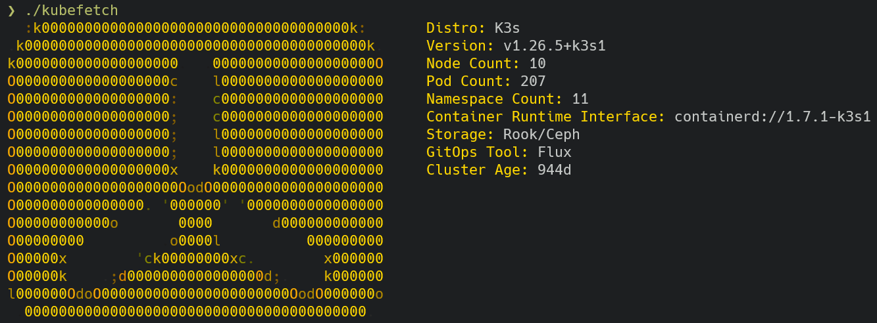Click the Container Runtime Interface label
Viewport: 877px width, 323px height.
tap(546, 117)
